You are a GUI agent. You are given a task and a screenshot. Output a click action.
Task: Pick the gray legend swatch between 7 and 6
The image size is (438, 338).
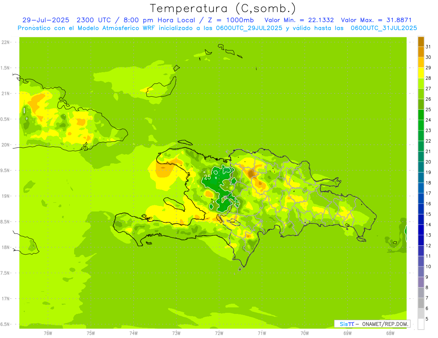[x=421, y=303]
